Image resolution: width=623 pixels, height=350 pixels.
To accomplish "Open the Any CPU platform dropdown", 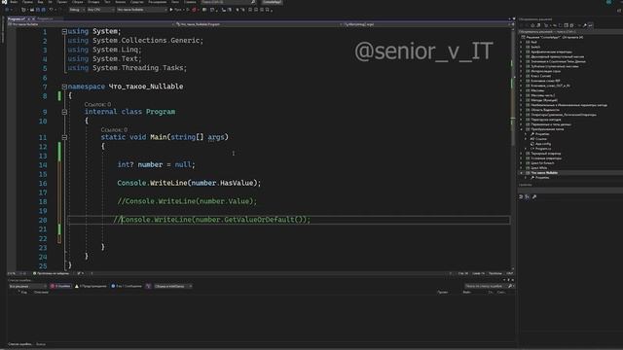I will point(100,10).
